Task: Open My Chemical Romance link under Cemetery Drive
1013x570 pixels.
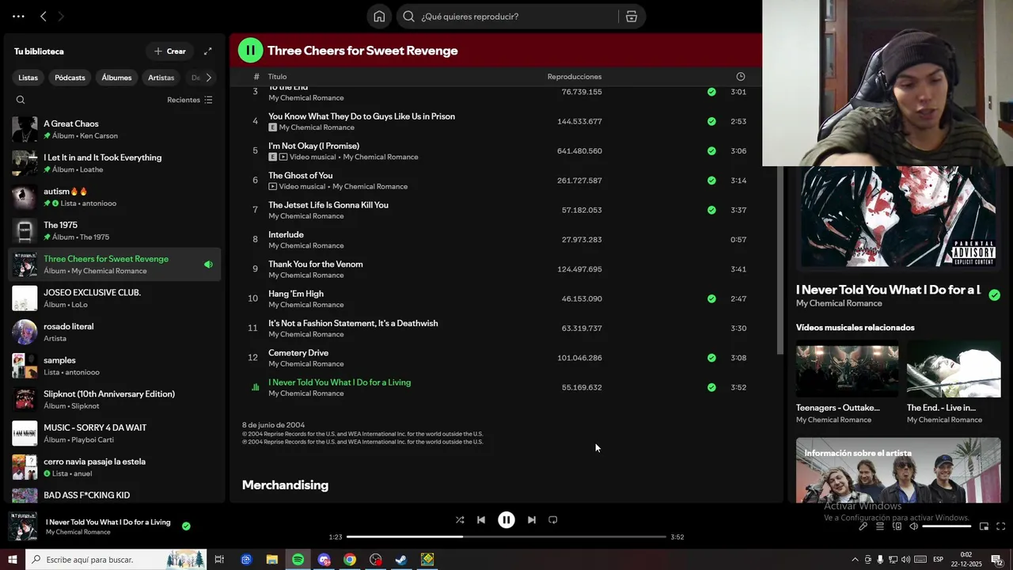Action: pyautogui.click(x=305, y=364)
